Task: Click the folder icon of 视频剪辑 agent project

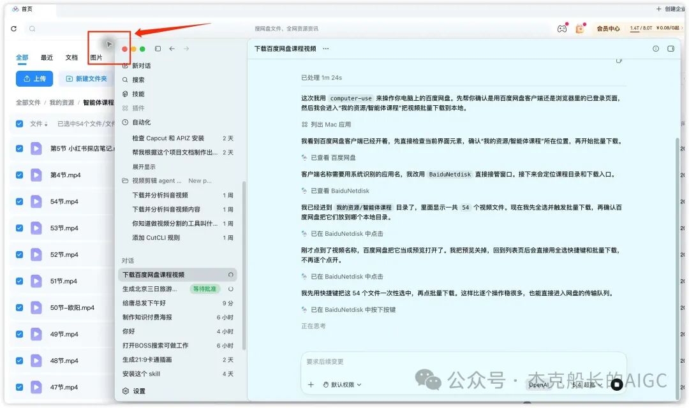Action: (x=125, y=180)
